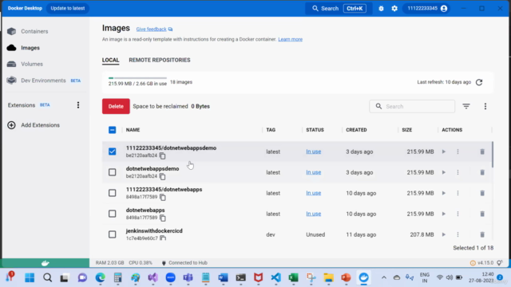Check the jenkinswithdockercicd checkbox
The image size is (511, 287).
112,234
